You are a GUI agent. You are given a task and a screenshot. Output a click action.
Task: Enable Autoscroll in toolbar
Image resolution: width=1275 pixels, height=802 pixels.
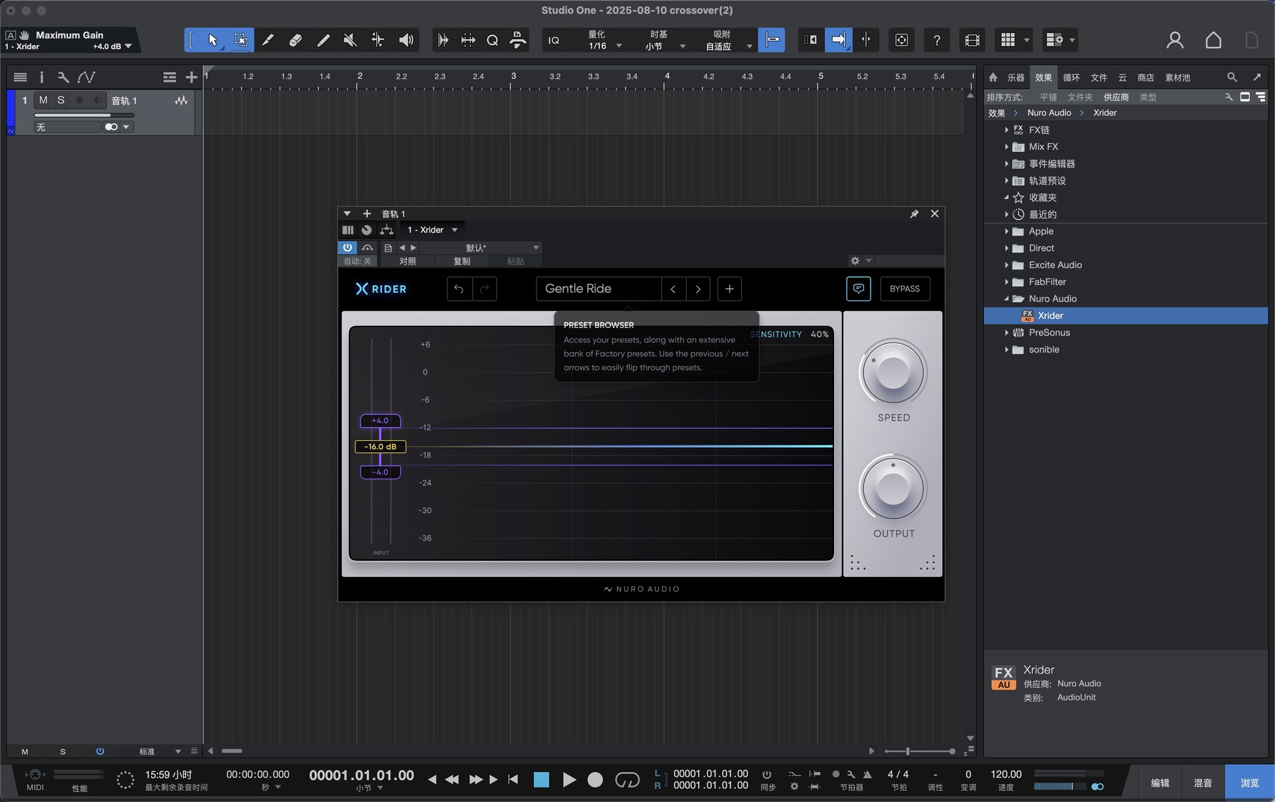point(838,40)
